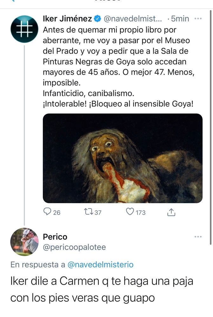213x317 pixels.
Task: Tap the share icon under the painting
Action: (171, 212)
